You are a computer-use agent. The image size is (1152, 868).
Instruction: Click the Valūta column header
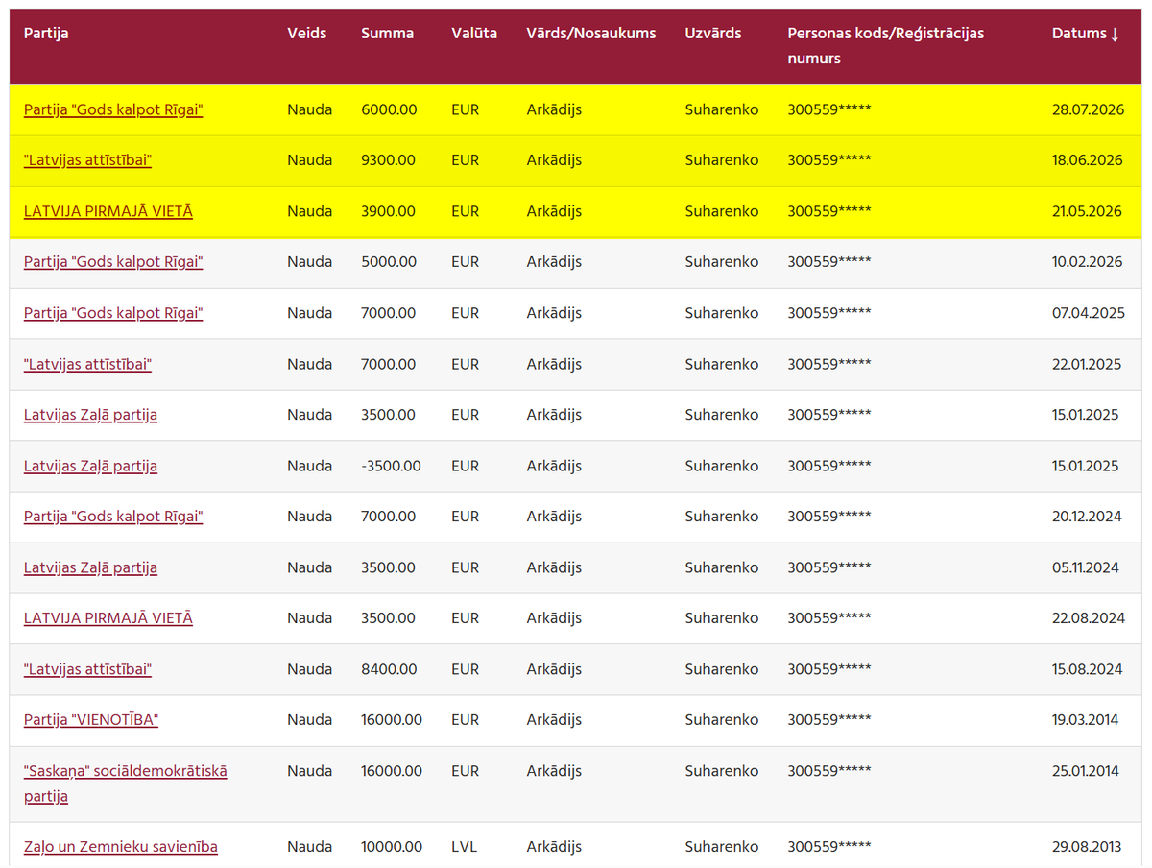(474, 34)
